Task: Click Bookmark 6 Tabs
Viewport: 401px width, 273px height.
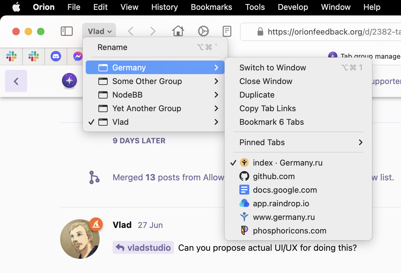Action: 271,122
